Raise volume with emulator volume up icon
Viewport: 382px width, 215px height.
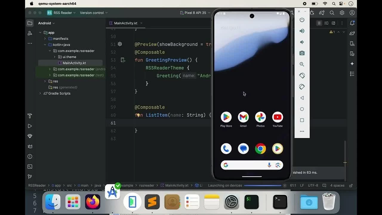coord(302,31)
